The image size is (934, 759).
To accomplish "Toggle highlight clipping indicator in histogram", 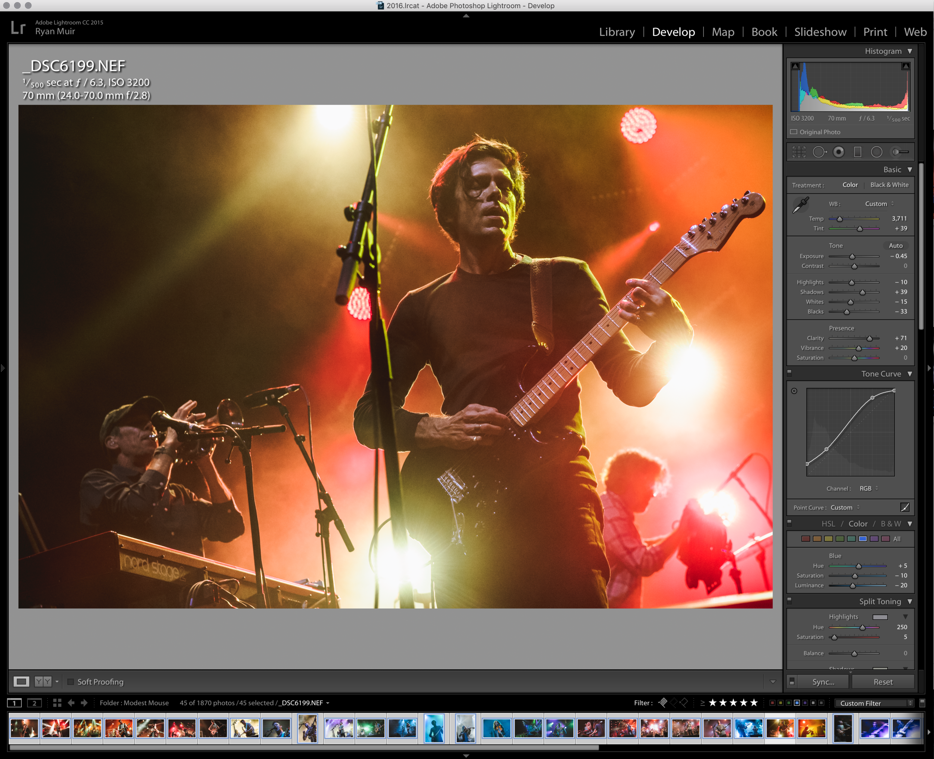I will 906,66.
